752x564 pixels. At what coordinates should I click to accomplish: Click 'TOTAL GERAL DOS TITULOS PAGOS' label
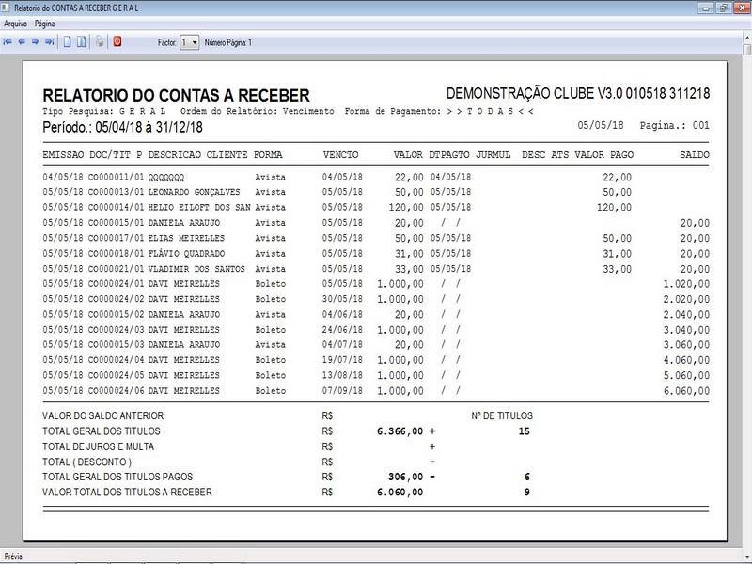(x=117, y=477)
